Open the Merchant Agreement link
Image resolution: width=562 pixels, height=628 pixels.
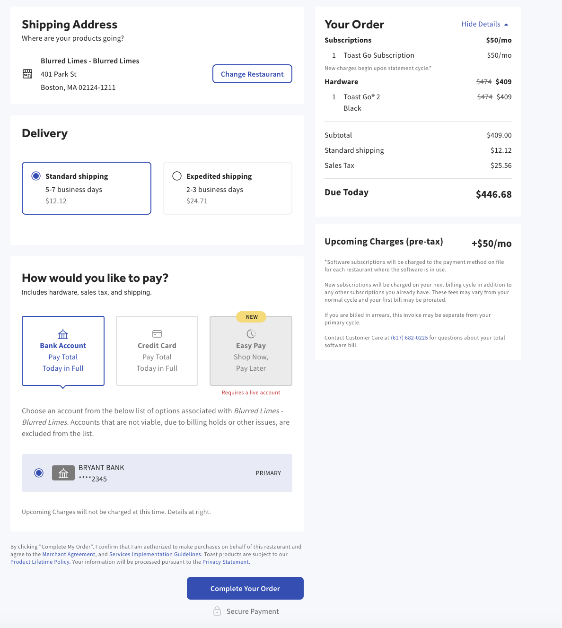tap(69, 554)
